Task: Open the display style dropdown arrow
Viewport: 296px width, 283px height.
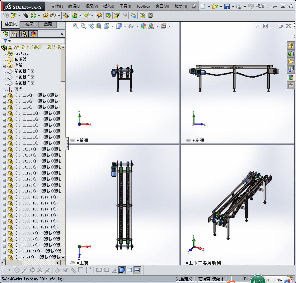Action: pos(125,26)
